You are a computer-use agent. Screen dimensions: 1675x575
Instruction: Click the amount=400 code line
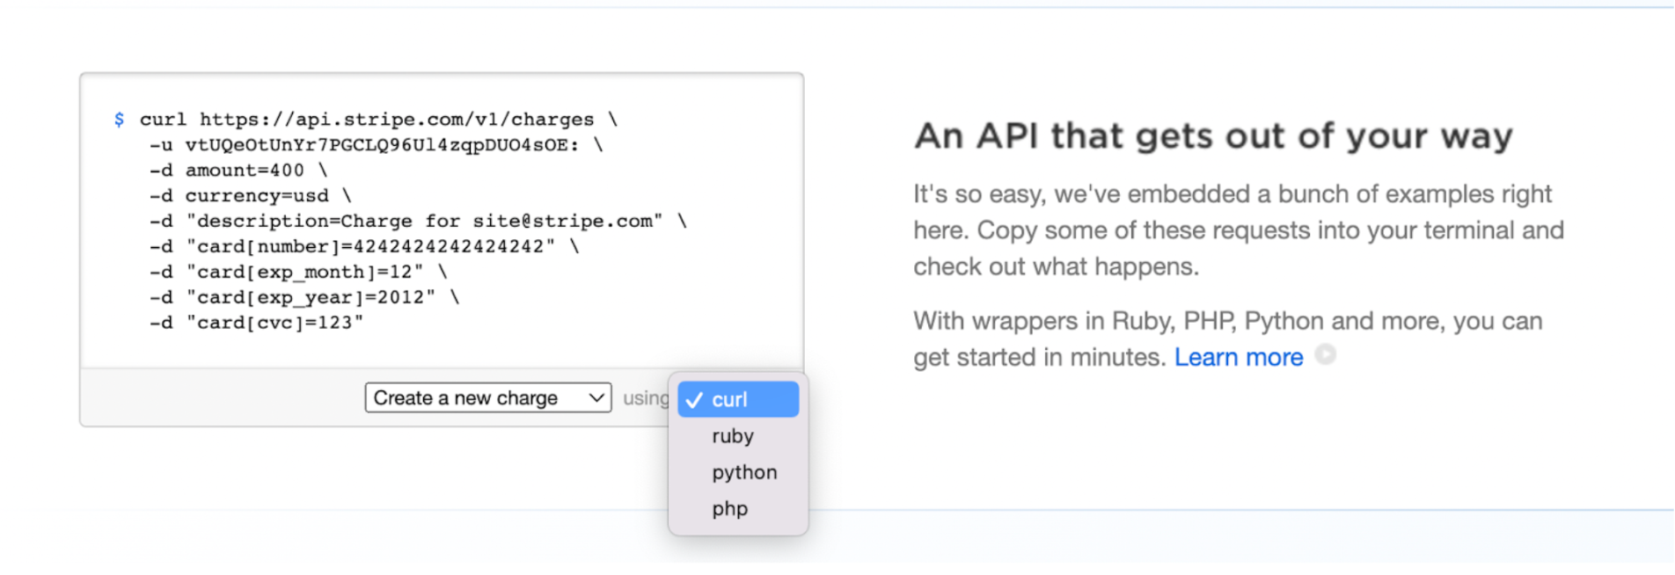pyautogui.click(x=244, y=171)
